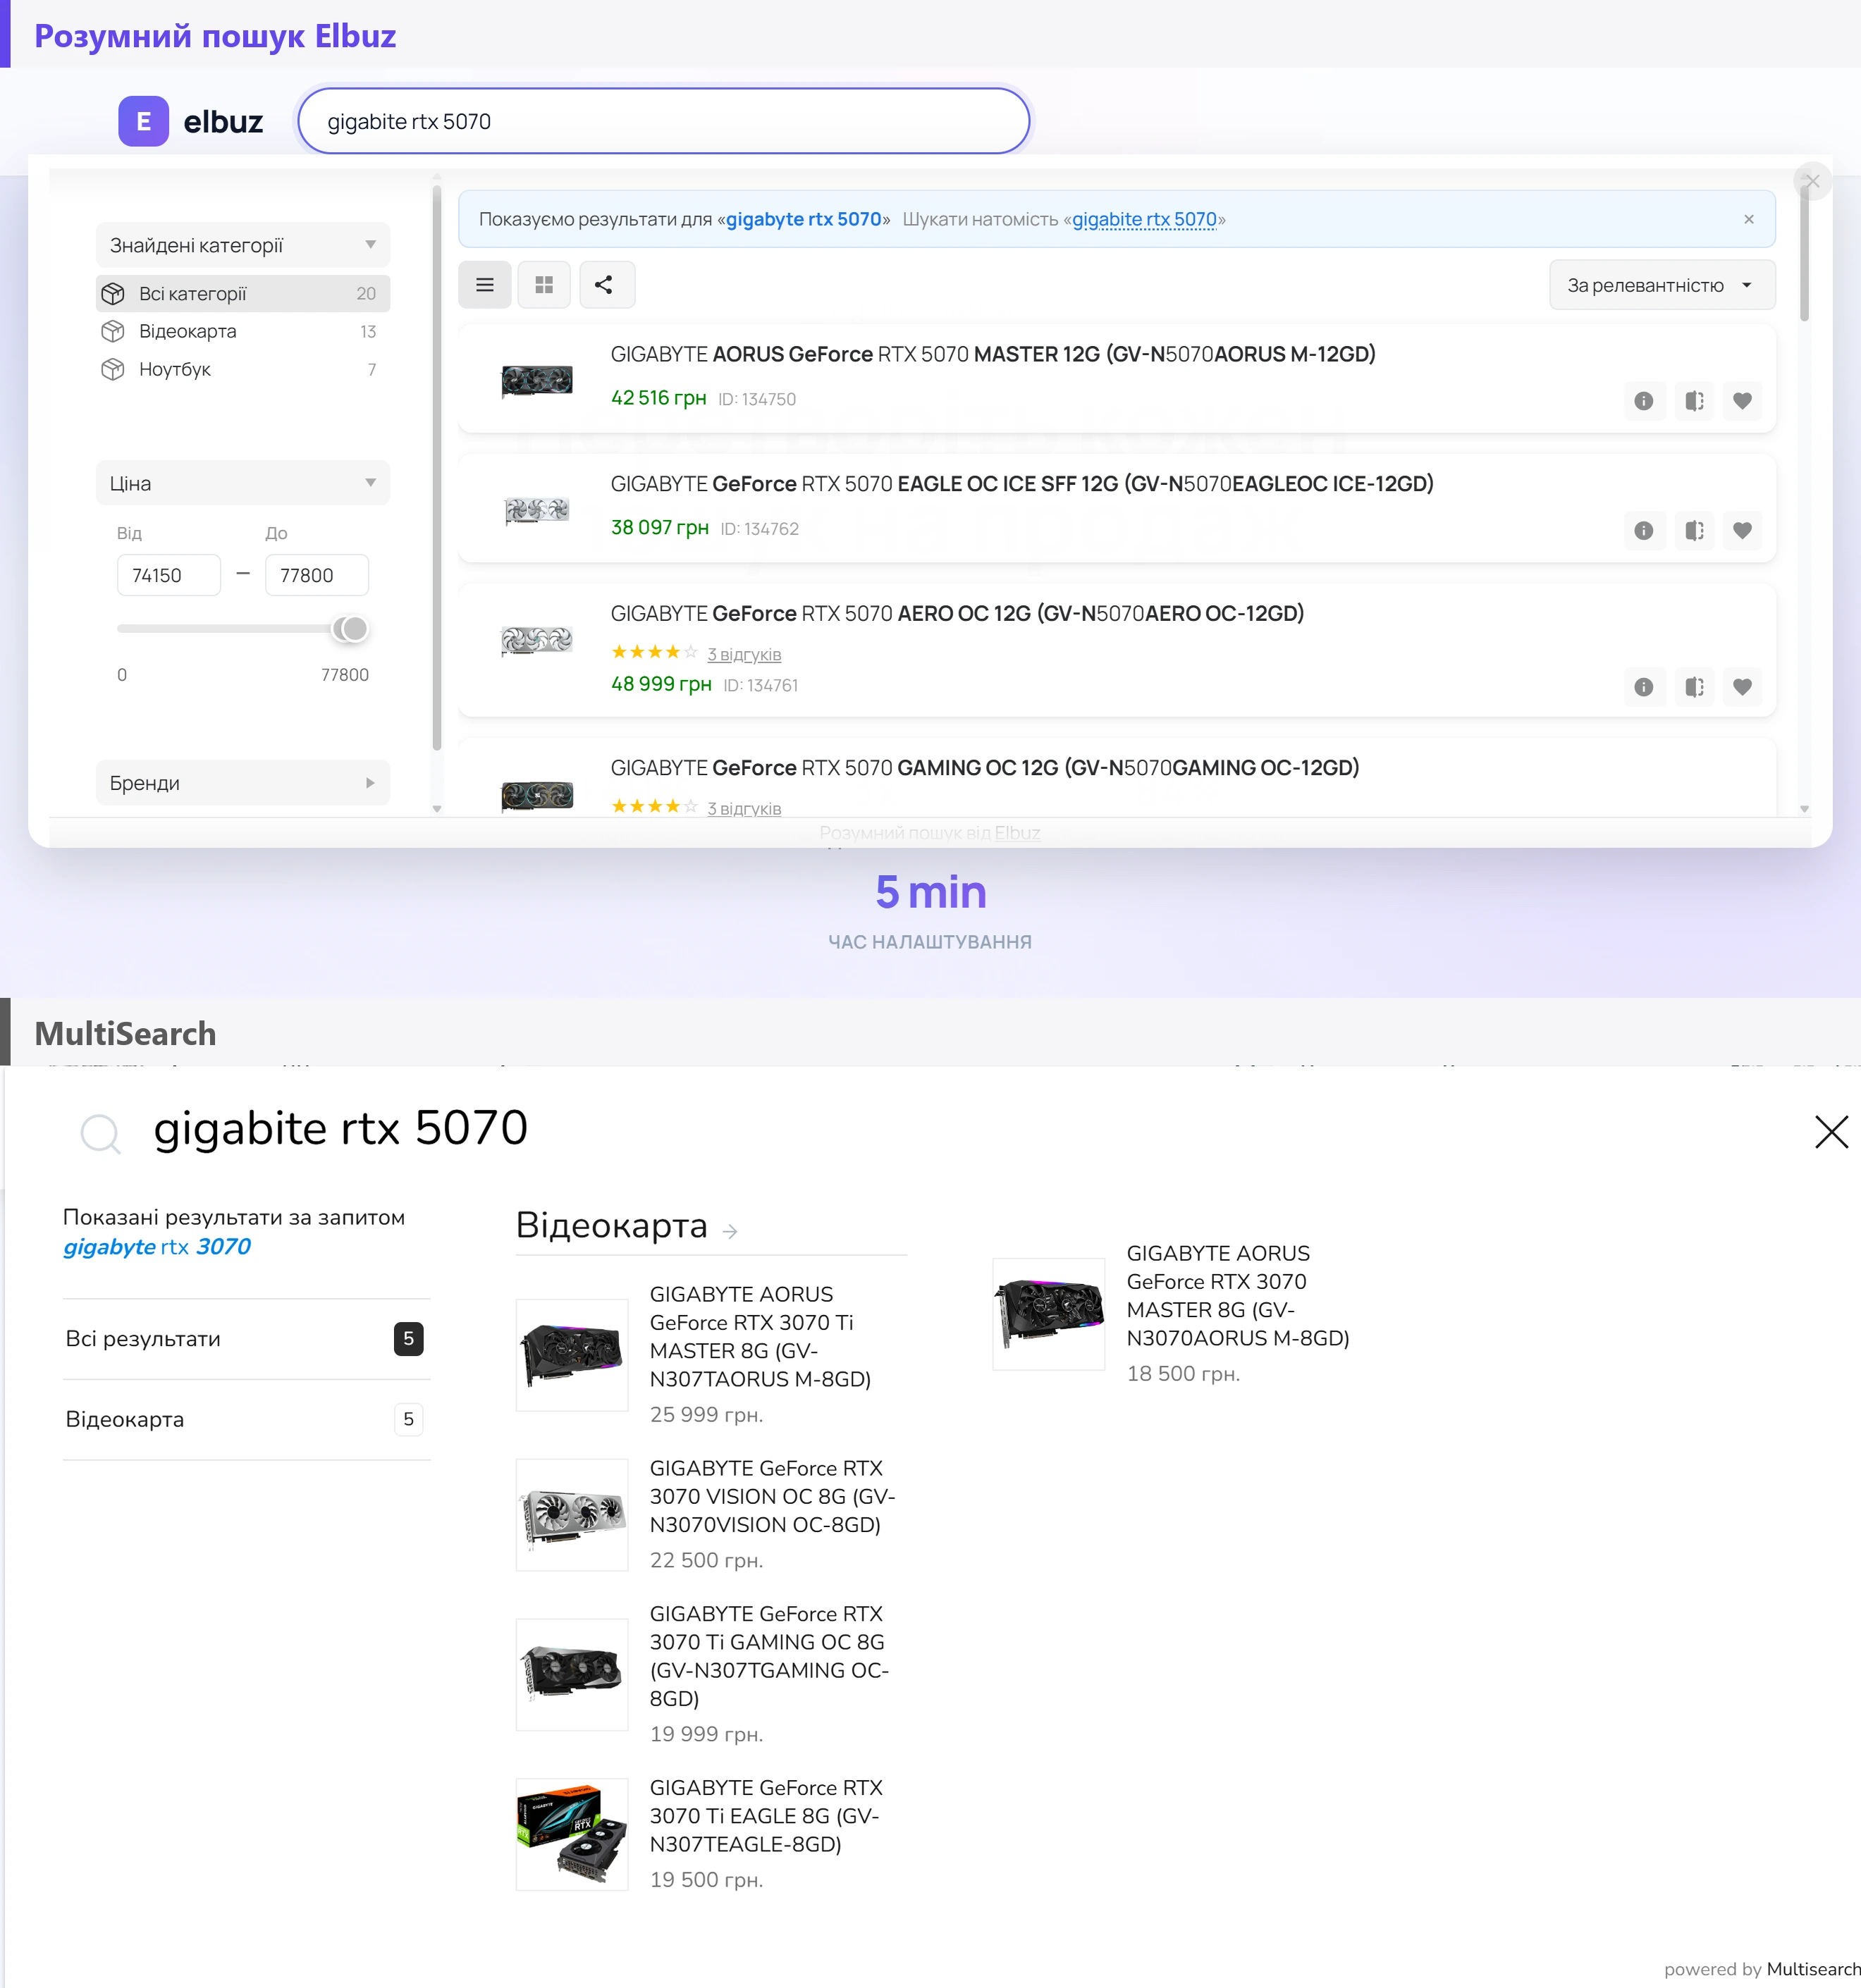Click the Відеокарта category box icon
This screenshot has height=1988, width=1861.
pyautogui.click(x=113, y=331)
